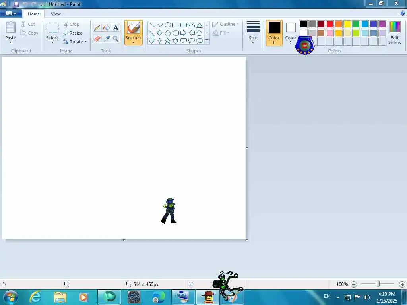Open Paint Help question mark icon
This screenshot has width=407, height=305.
pyautogui.click(x=403, y=14)
